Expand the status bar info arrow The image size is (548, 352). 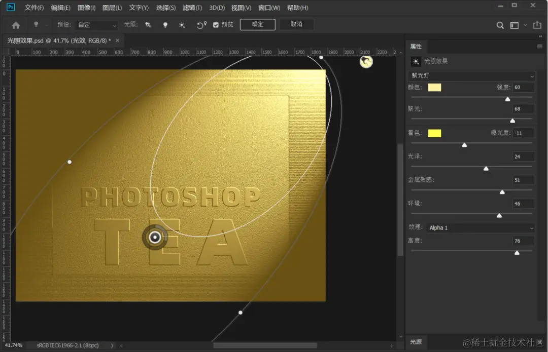[112, 345]
